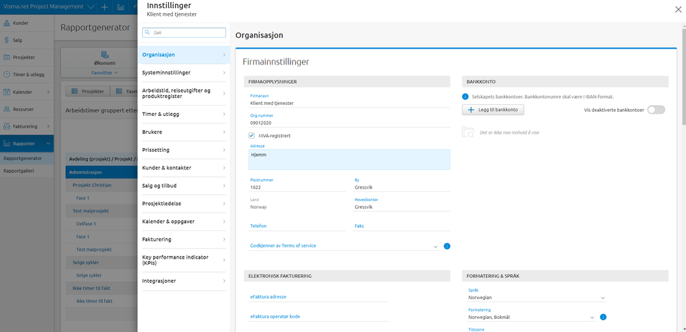Select the Brukere settings menu item
Image resolution: width=686 pixels, height=332 pixels.
coord(184,132)
